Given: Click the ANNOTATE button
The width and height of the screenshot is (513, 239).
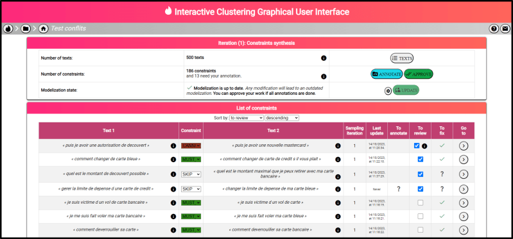Looking at the screenshot, I should click(x=387, y=74).
